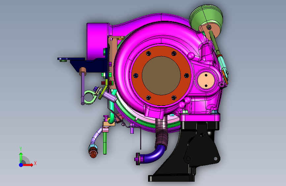The height and width of the screenshot is (186, 286).
Task: Select the teal rod end link on the actuator
Action: (223, 65)
